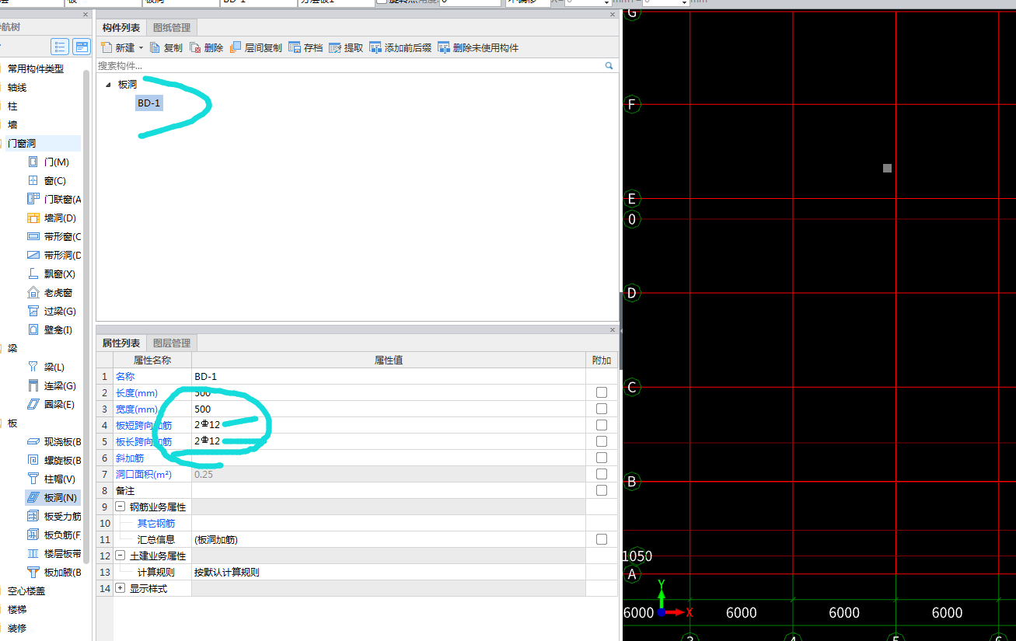Select the 窗(C) window component icon

33,180
